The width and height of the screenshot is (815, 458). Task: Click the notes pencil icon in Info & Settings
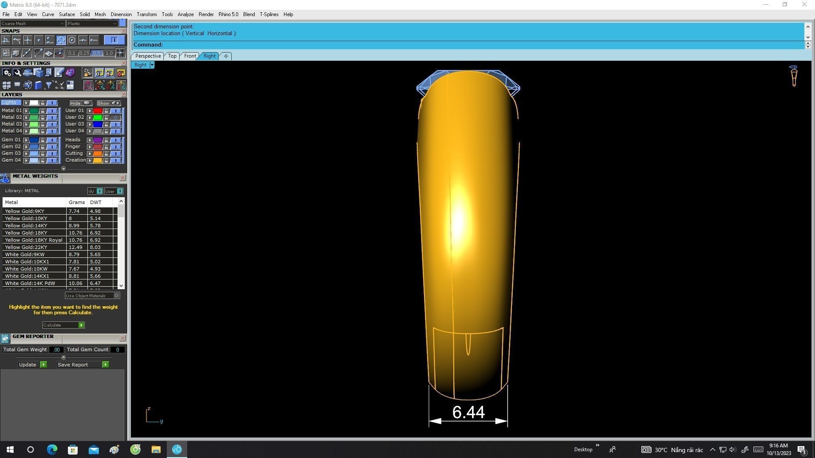click(x=59, y=73)
